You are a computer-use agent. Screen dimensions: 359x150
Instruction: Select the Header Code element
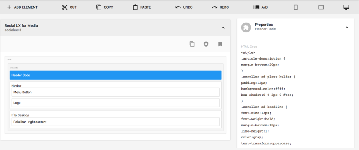tap(115, 75)
